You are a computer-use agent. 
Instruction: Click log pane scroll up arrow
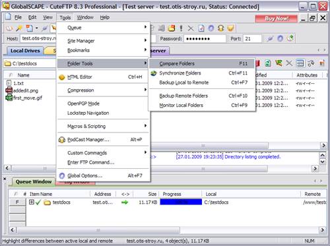pyautogui.click(x=322, y=156)
